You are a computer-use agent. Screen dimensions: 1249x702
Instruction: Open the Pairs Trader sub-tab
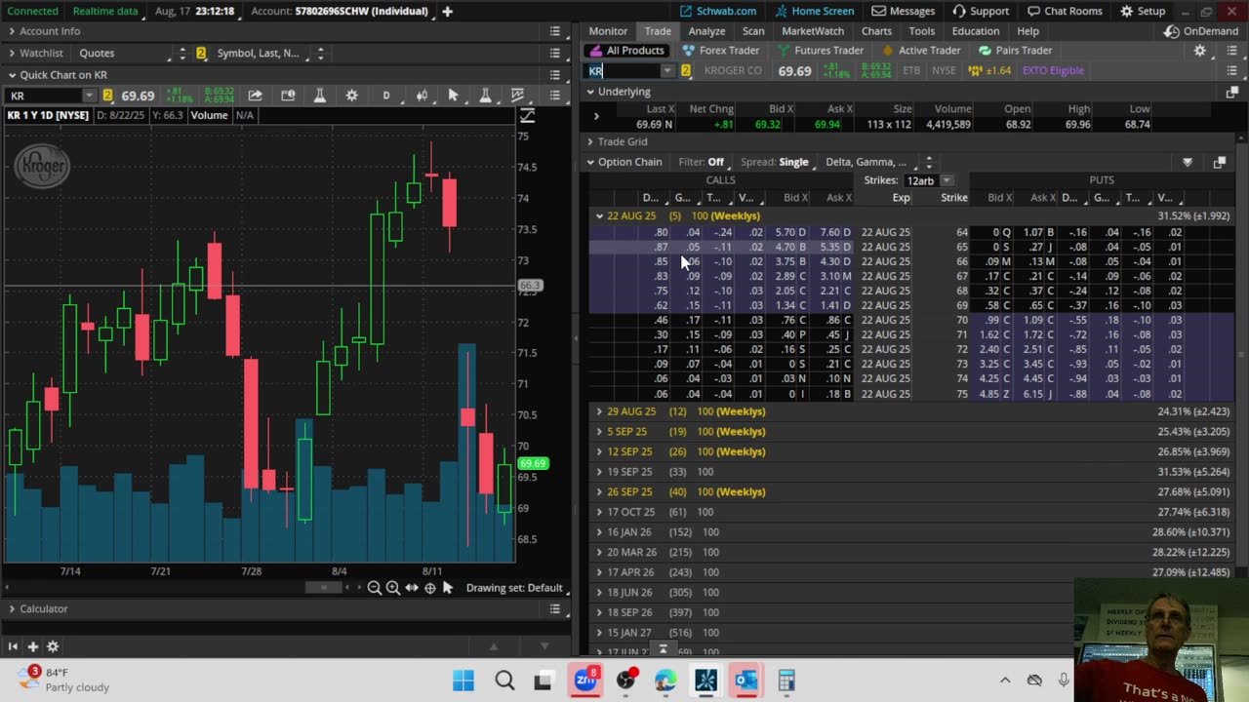click(1015, 51)
